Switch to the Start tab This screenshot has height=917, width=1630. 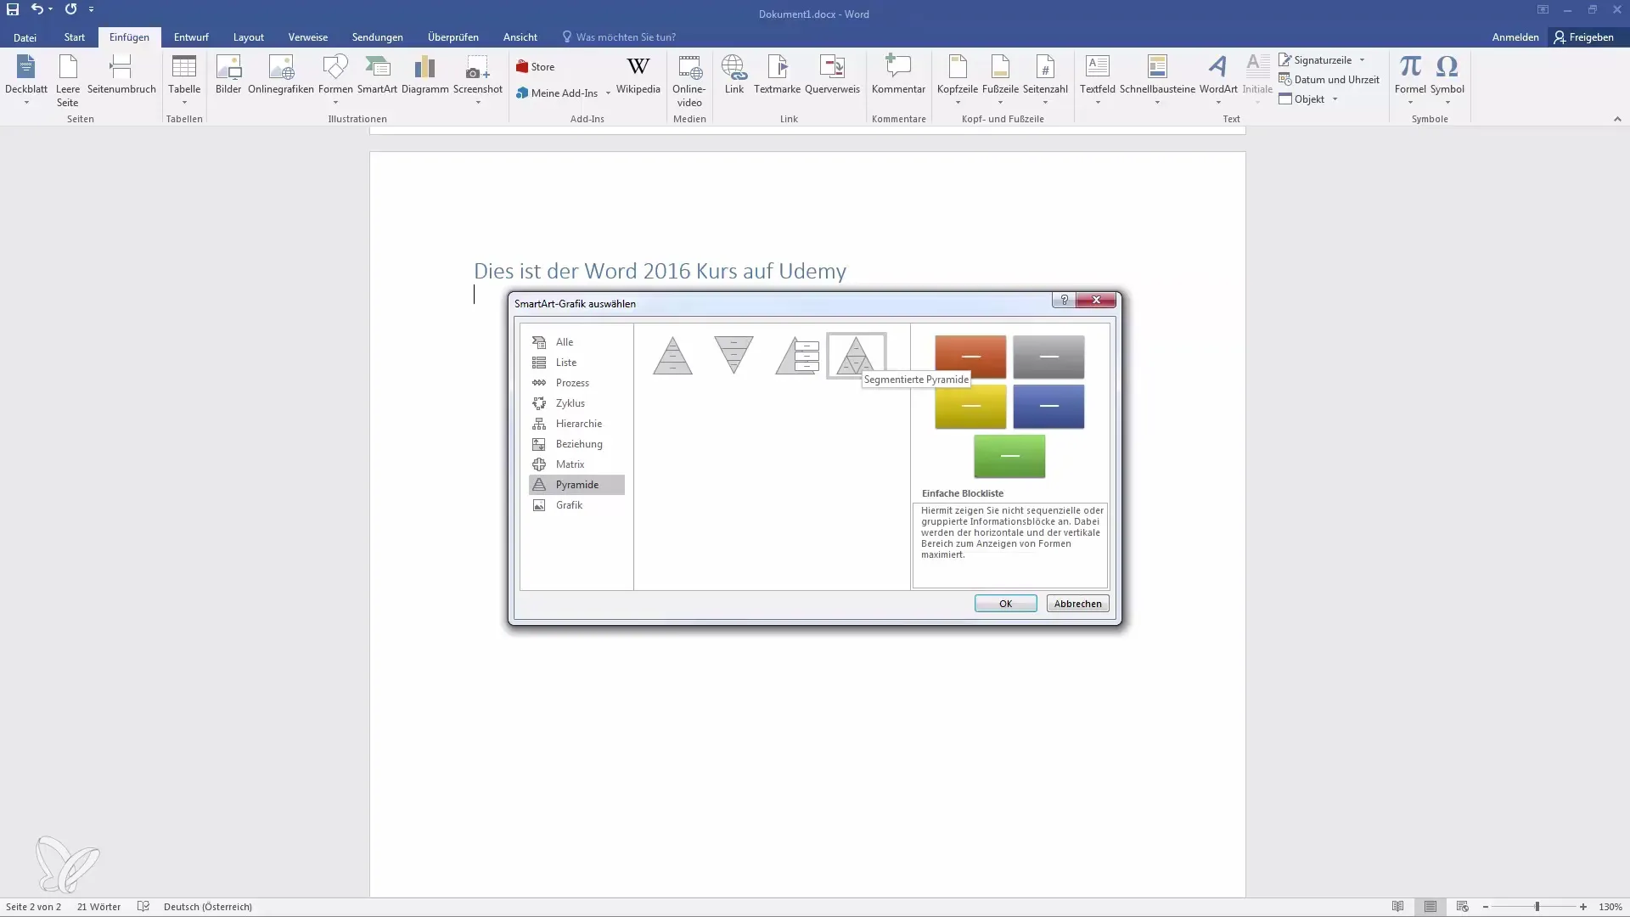74,37
